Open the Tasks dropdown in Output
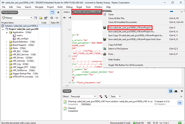 click(x=116, y=96)
